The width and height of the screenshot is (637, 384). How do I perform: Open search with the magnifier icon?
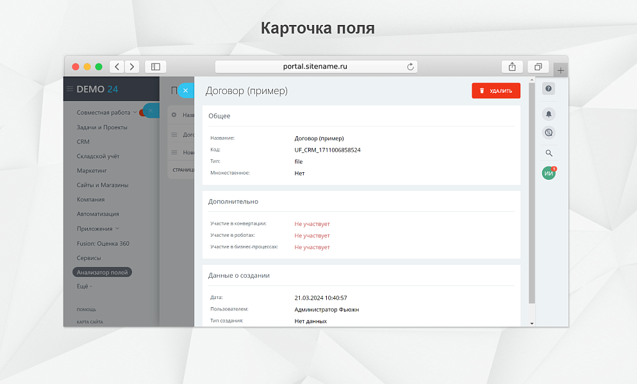pyautogui.click(x=549, y=153)
